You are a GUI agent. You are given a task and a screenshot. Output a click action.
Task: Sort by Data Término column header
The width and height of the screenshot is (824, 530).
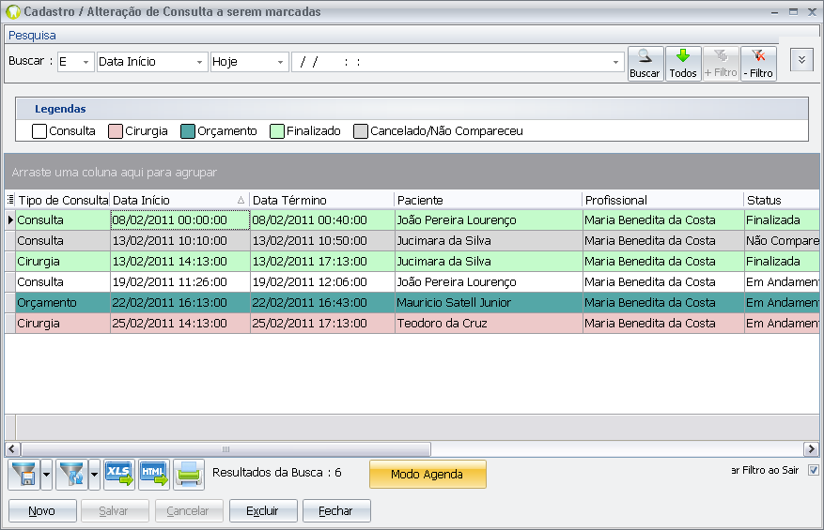pos(321,200)
